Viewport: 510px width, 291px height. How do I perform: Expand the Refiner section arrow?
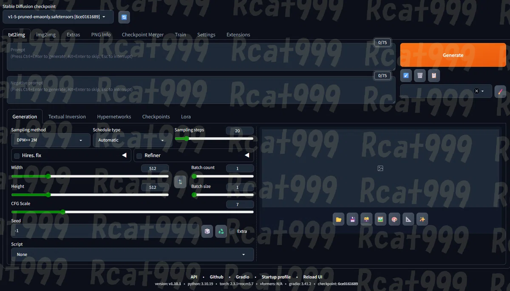pos(247,155)
